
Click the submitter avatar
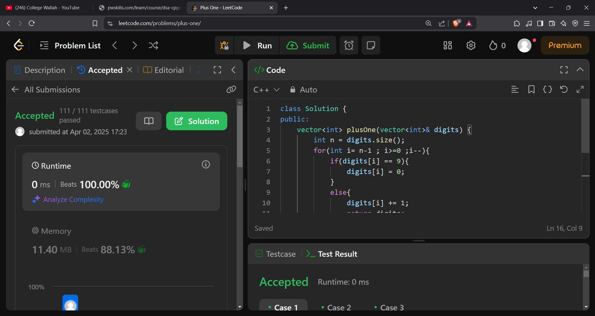(20, 132)
